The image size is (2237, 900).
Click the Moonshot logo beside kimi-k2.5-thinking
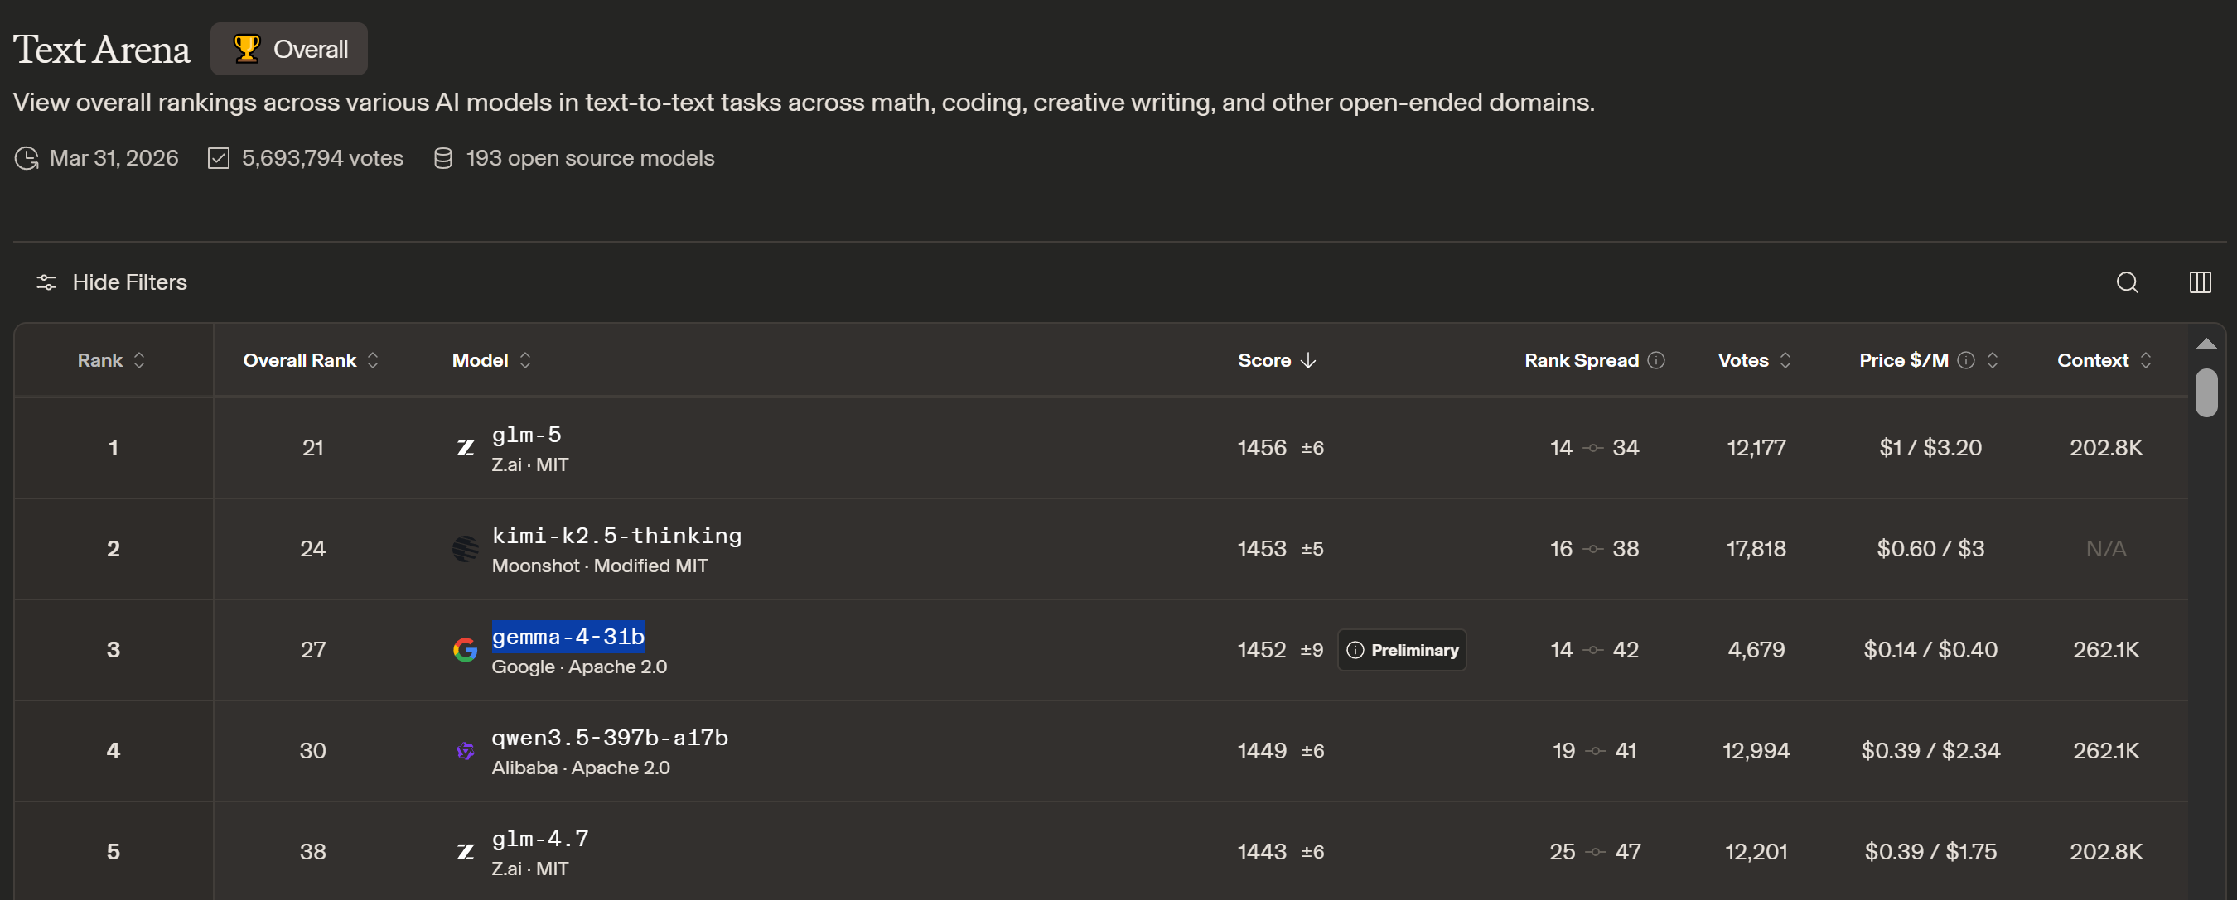tap(466, 548)
